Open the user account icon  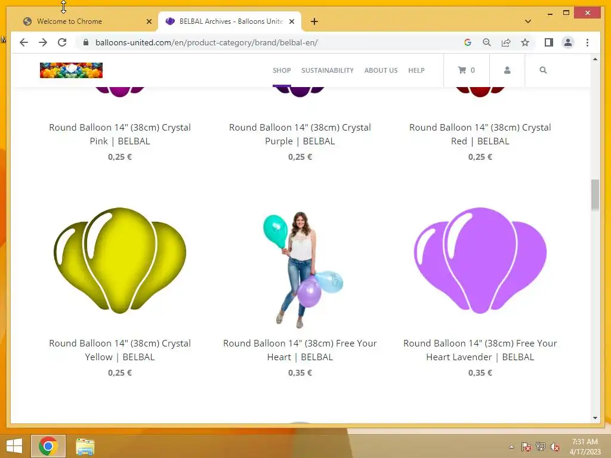[507, 70]
